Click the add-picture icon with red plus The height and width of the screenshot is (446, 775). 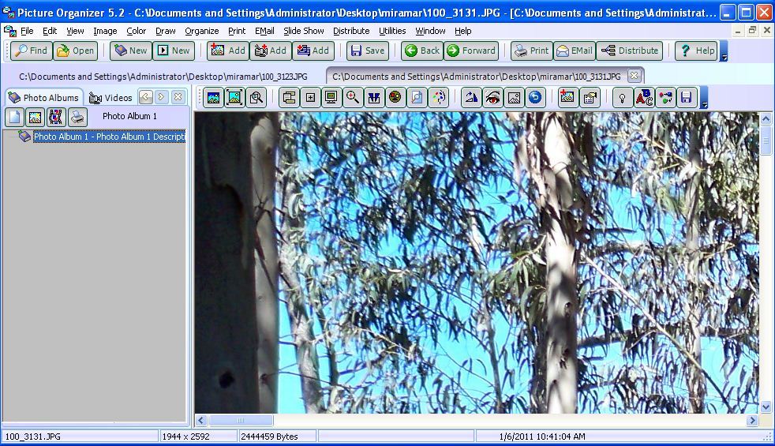click(567, 97)
